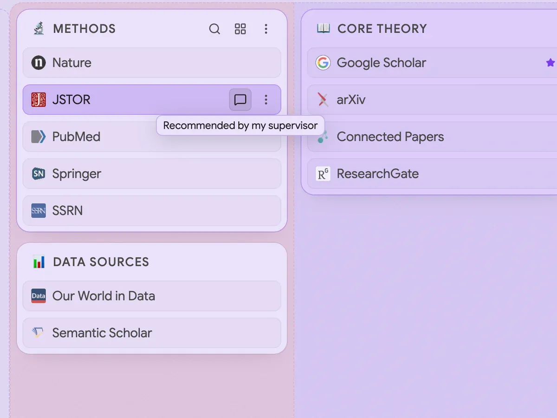Select the DATA SOURCES group title
The image size is (557, 418).
[101, 262]
